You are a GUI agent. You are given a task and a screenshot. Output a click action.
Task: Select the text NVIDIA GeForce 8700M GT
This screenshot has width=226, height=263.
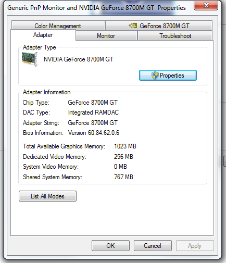click(x=79, y=59)
